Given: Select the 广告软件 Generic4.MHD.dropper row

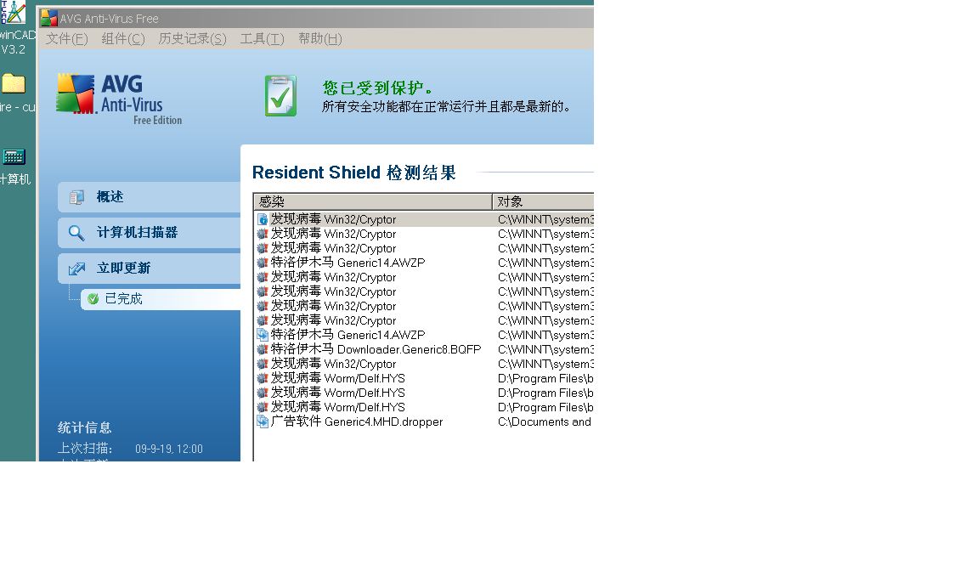Looking at the screenshot, I should tap(425, 421).
